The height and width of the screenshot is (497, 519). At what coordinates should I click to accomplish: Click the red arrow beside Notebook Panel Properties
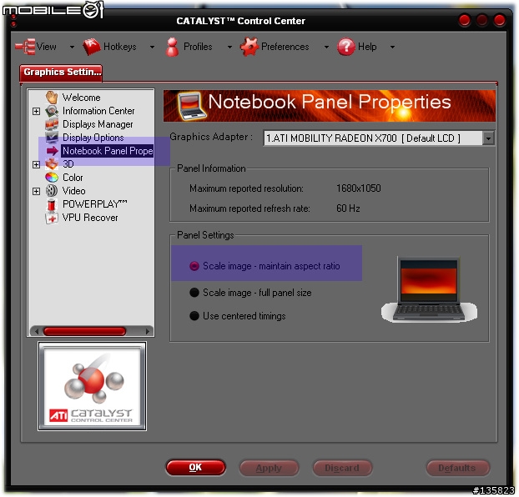coord(52,151)
